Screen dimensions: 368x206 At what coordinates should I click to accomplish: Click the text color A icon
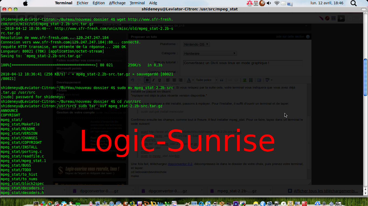tap(189, 80)
